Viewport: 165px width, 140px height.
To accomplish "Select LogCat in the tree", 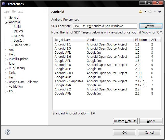I will pos(19,40).
